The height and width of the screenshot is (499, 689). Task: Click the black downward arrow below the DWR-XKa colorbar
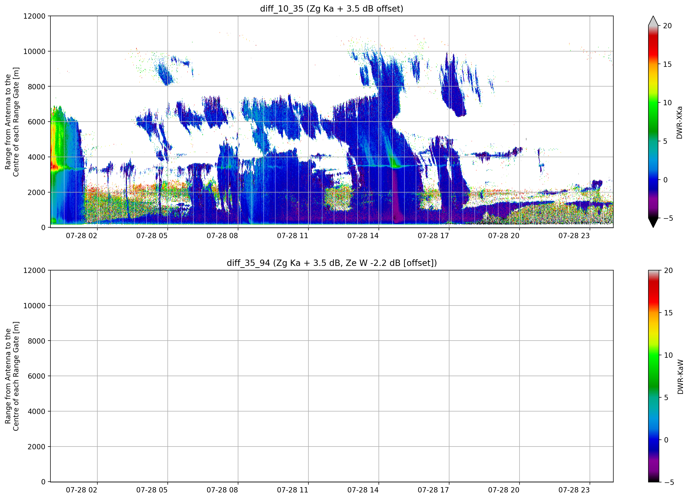[653, 223]
